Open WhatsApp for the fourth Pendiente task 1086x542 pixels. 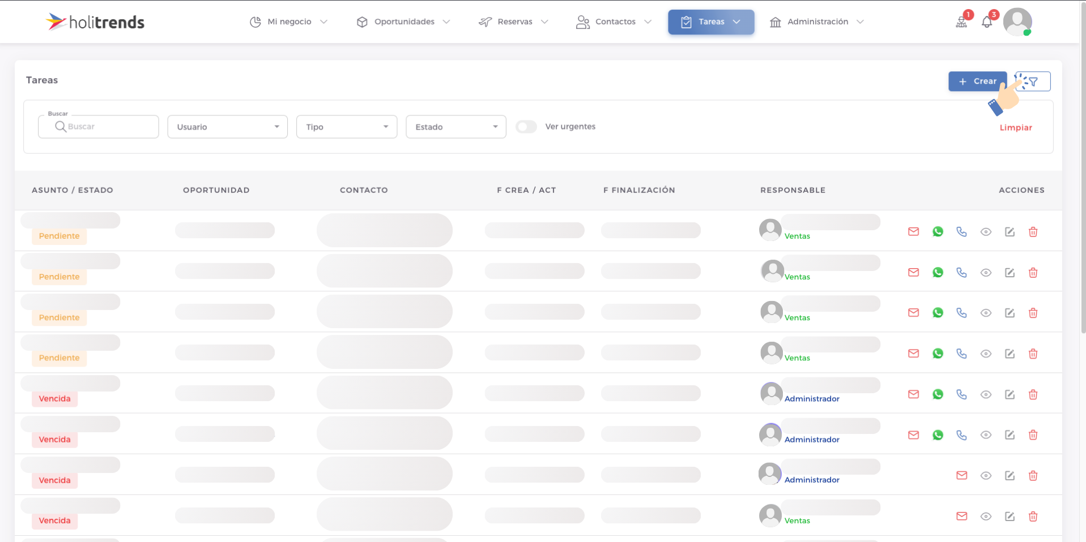pos(938,353)
